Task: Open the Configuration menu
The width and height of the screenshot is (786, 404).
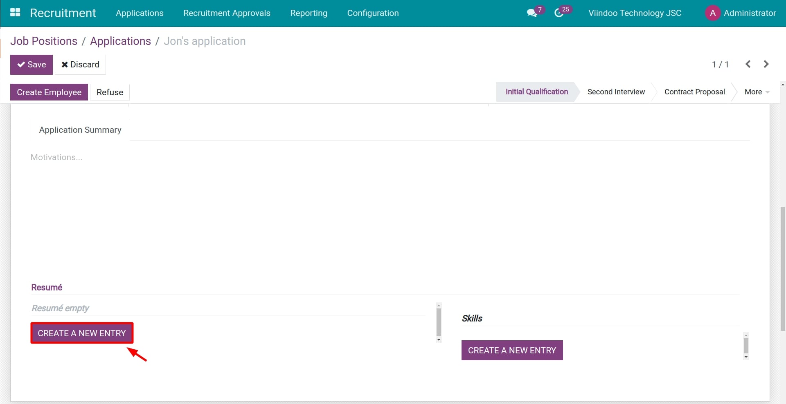Action: (373, 13)
